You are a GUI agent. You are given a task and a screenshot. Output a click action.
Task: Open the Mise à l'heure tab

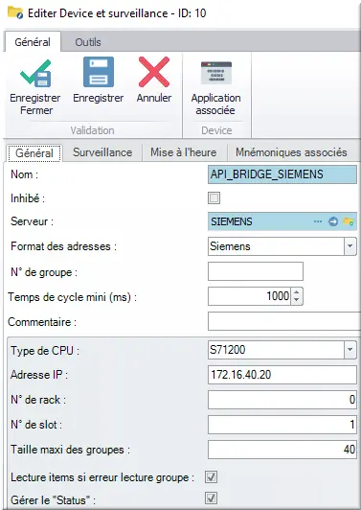183,152
